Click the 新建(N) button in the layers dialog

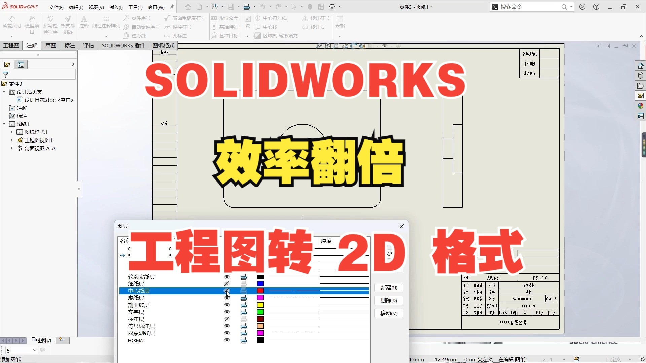389,288
